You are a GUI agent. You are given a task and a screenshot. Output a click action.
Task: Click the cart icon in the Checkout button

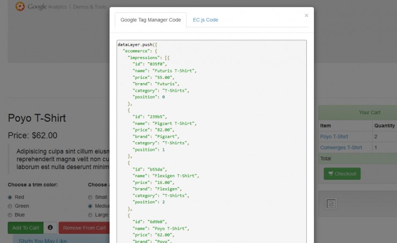330,174
